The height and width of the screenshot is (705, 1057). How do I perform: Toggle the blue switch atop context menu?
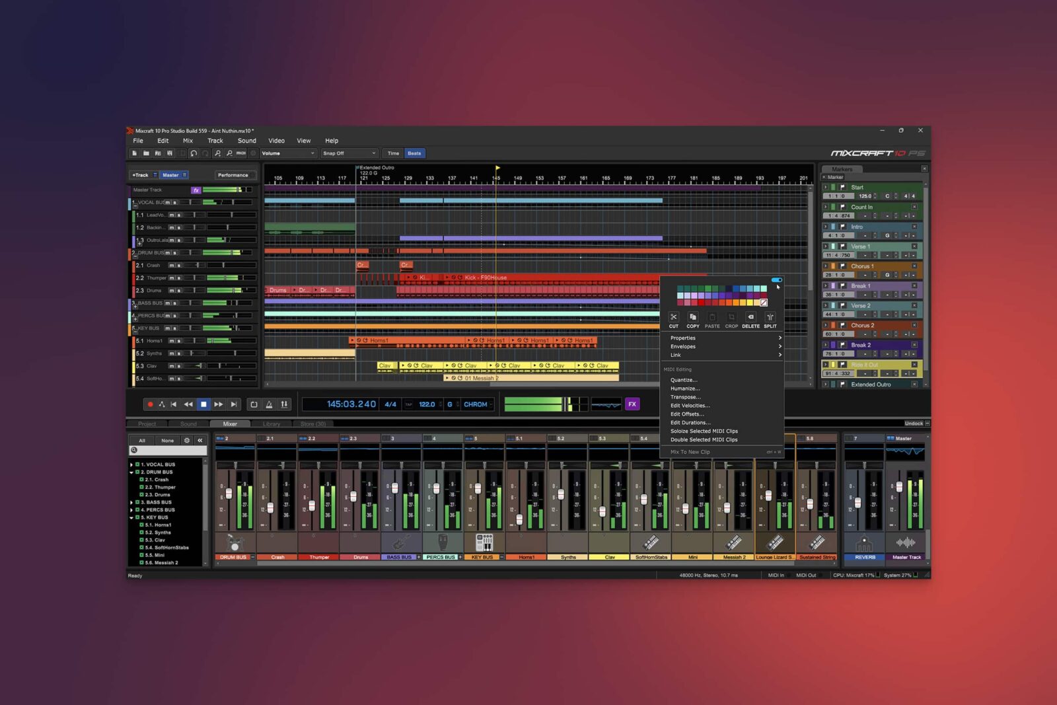(x=776, y=280)
